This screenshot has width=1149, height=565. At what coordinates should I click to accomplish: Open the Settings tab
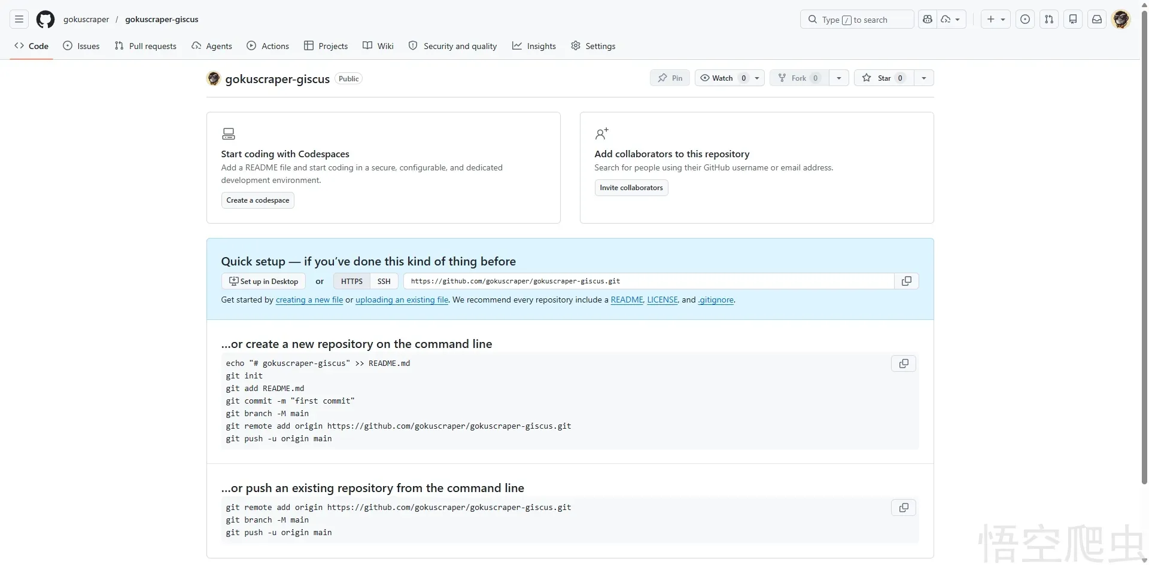593,46
